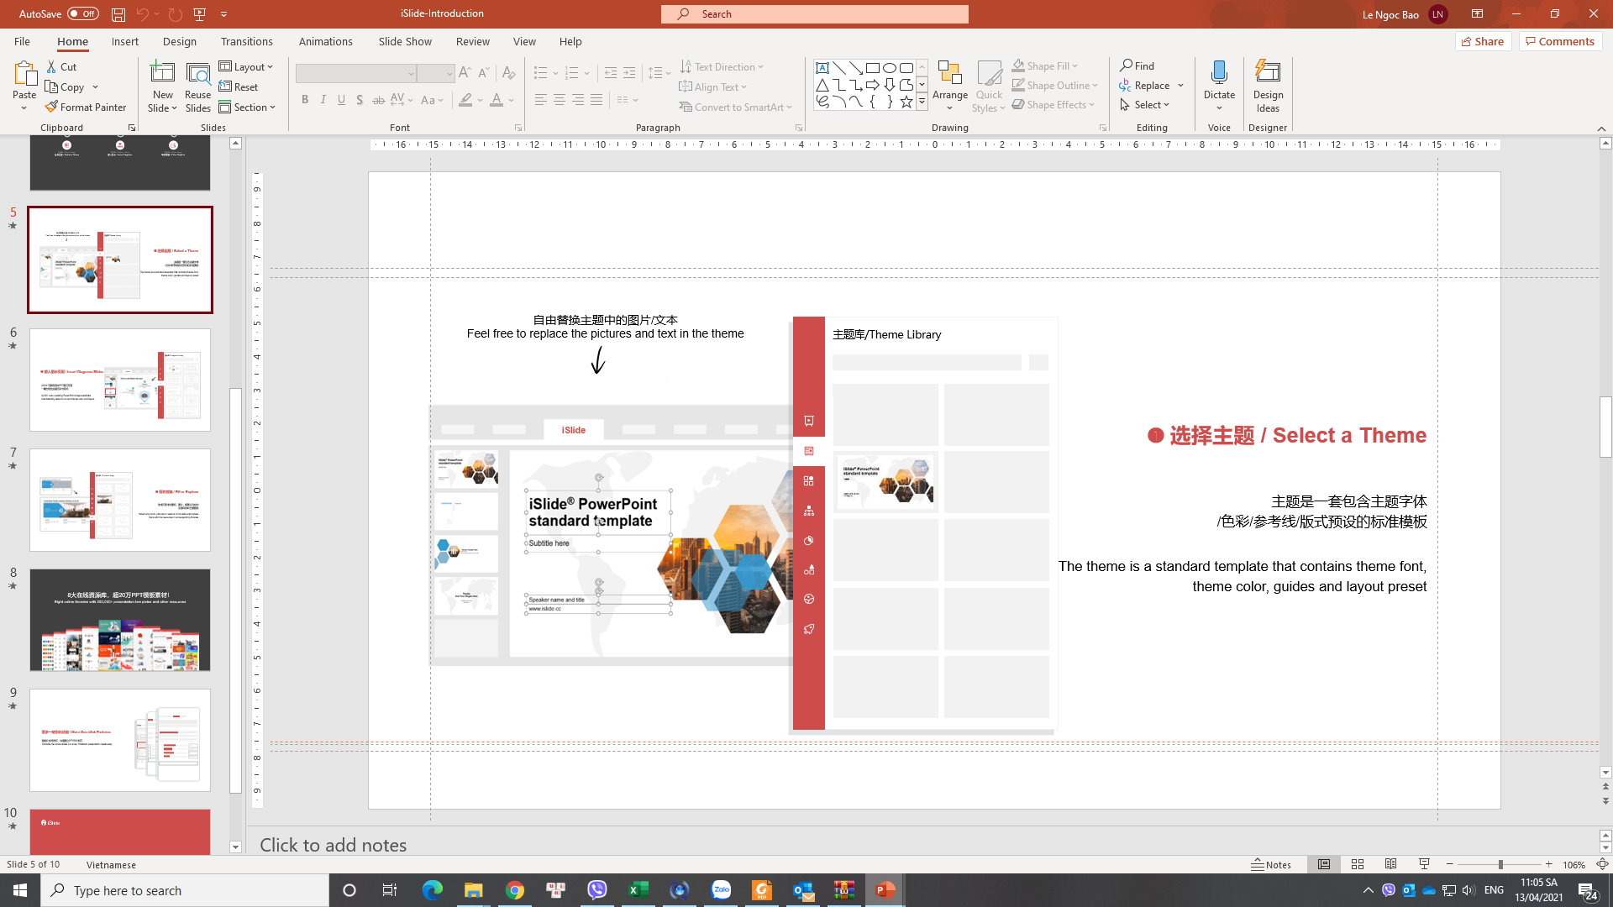This screenshot has height=907, width=1613.
Task: Select the text box shape tool
Action: pyautogui.click(x=822, y=68)
